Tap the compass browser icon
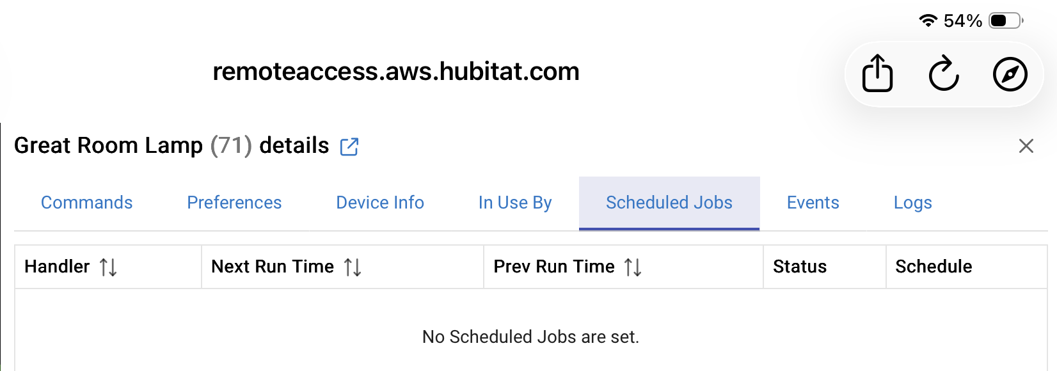 click(x=1010, y=74)
